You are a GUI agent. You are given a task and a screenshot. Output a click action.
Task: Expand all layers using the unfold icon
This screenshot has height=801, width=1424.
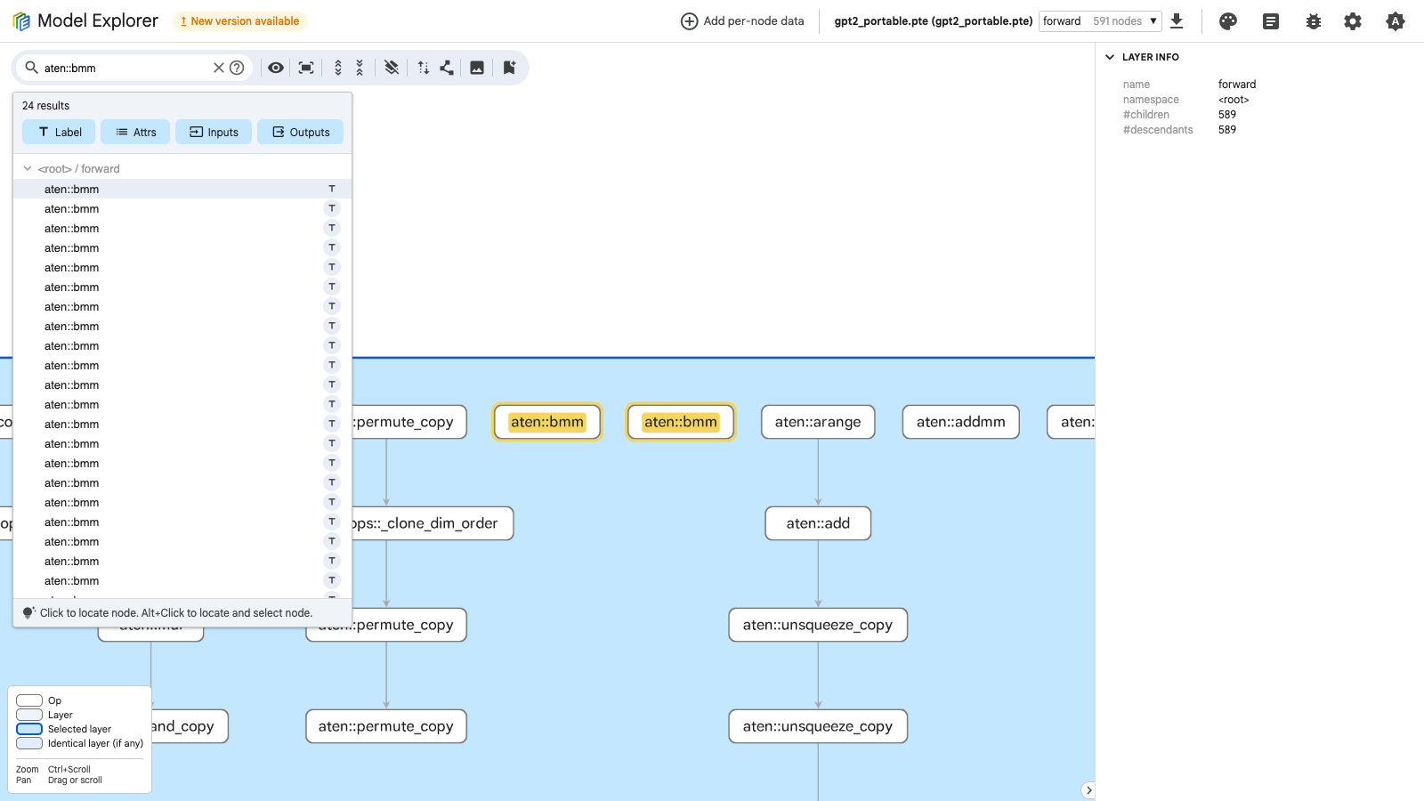(338, 68)
